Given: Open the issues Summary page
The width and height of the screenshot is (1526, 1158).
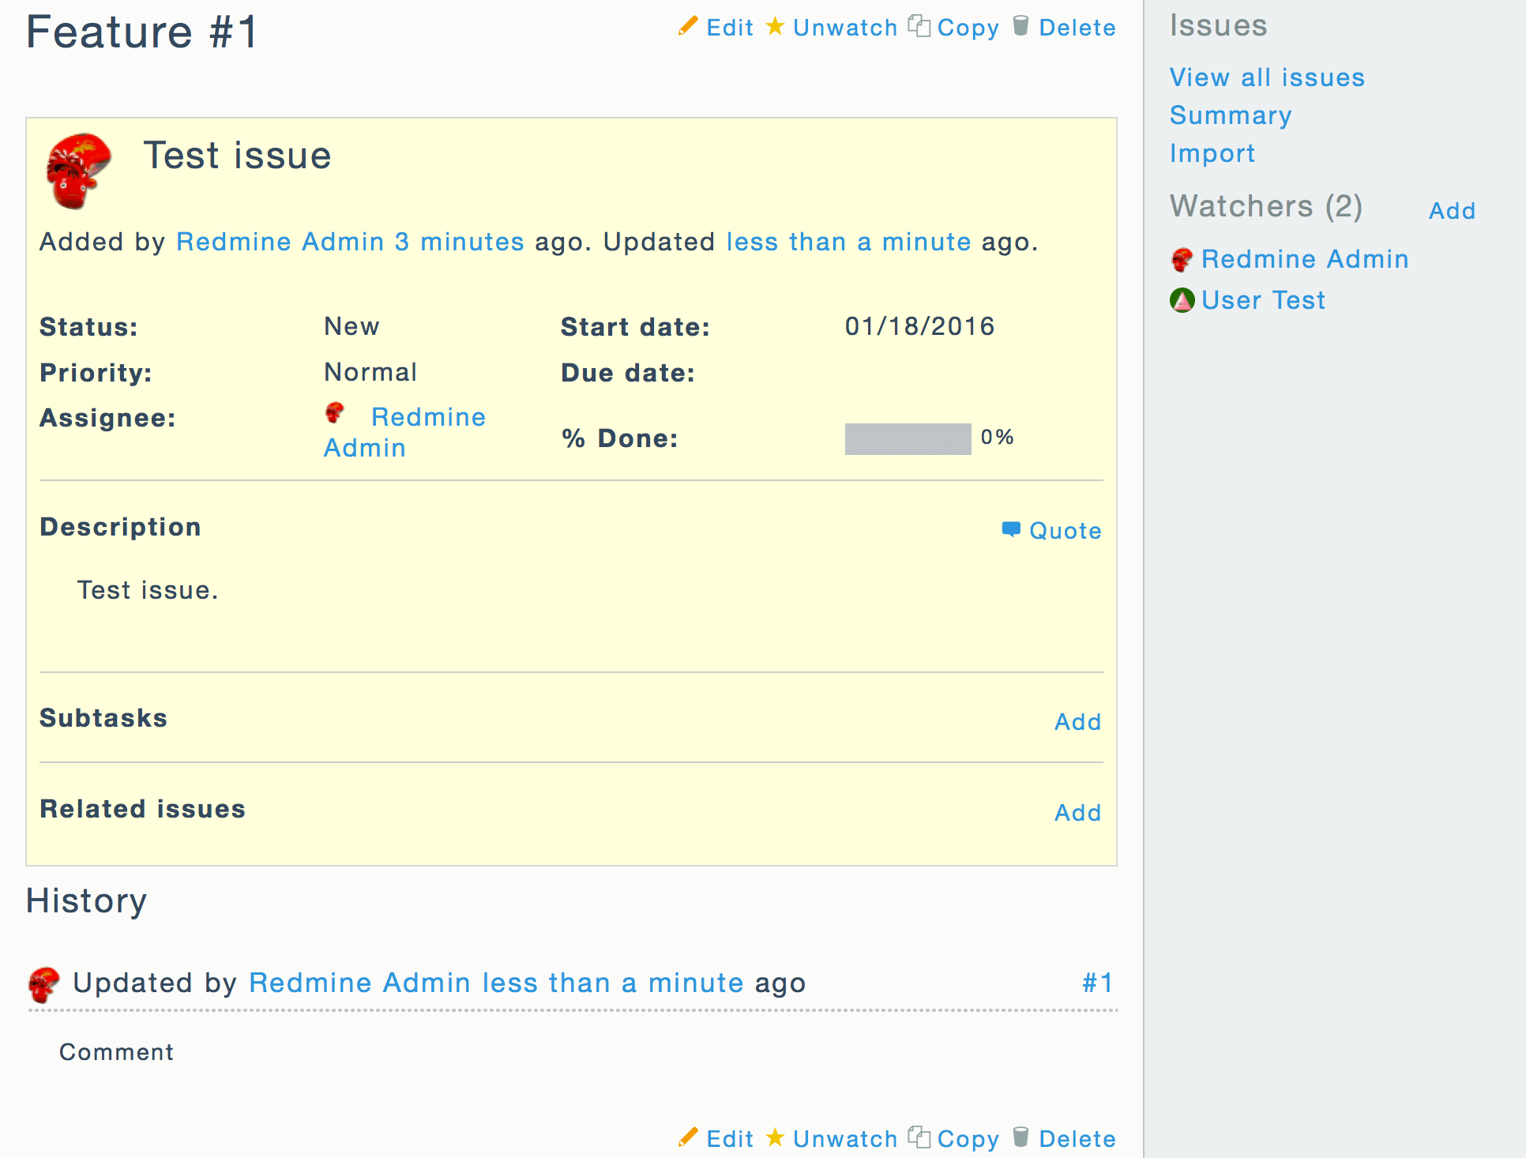Looking at the screenshot, I should click(1231, 115).
